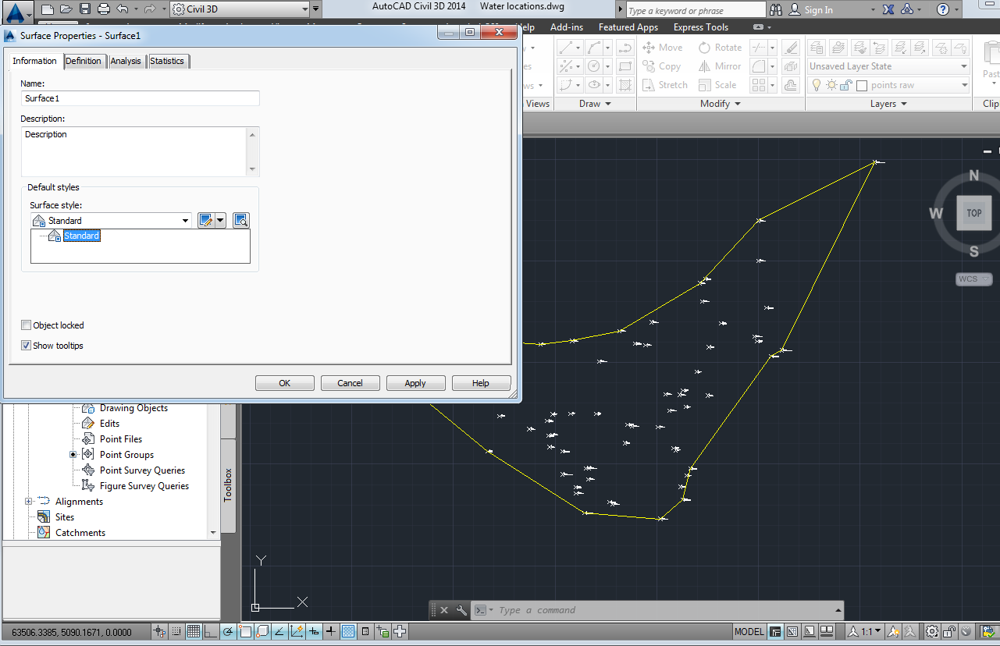Screen dimensions: 1000x646
Task: Select the Standard style in the list
Action: point(81,236)
